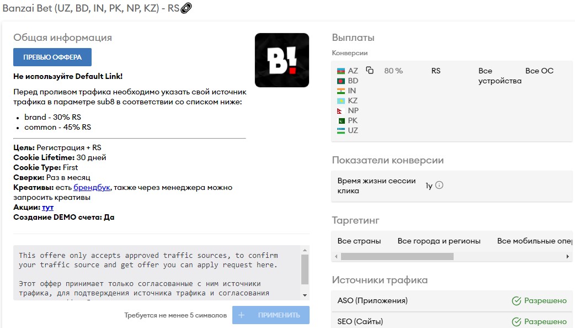575x328 pixels.
Task: Click SEO (Сайты) traffic source row
Action: pyautogui.click(x=452, y=320)
